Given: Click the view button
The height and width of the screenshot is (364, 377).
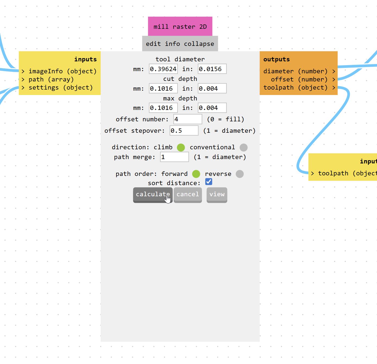Looking at the screenshot, I should pos(217,195).
